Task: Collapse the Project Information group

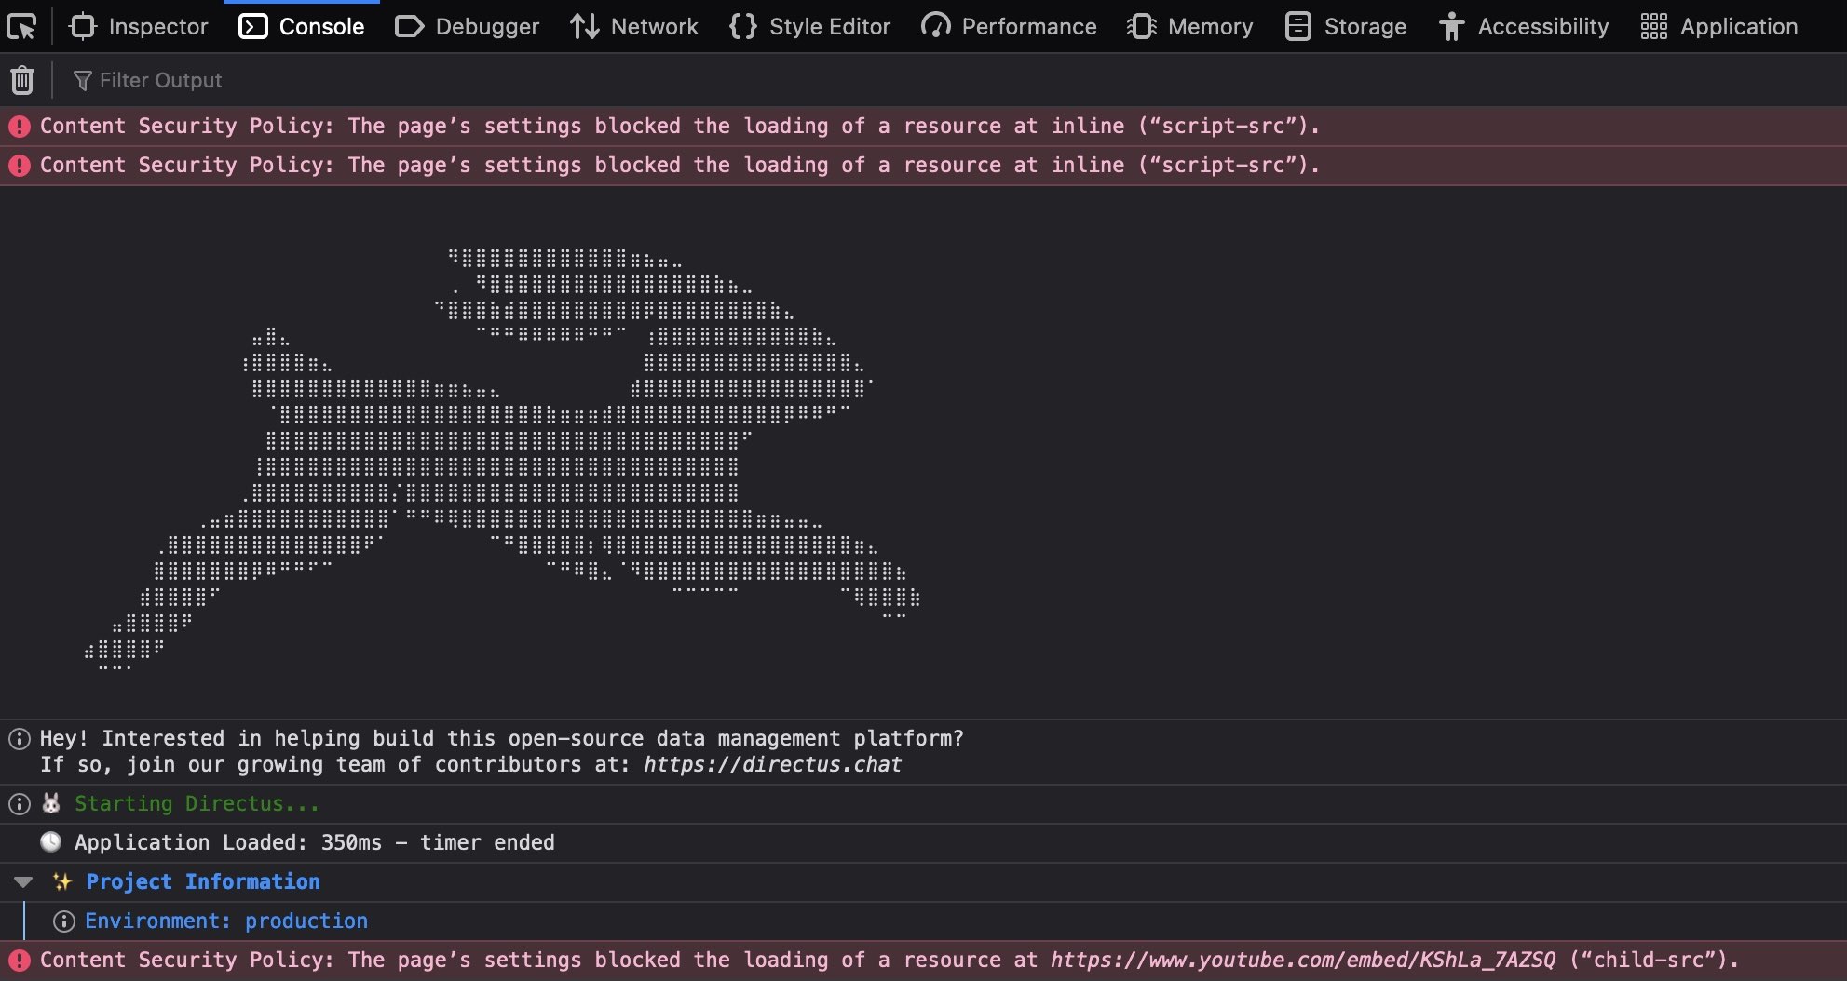Action: (x=23, y=881)
